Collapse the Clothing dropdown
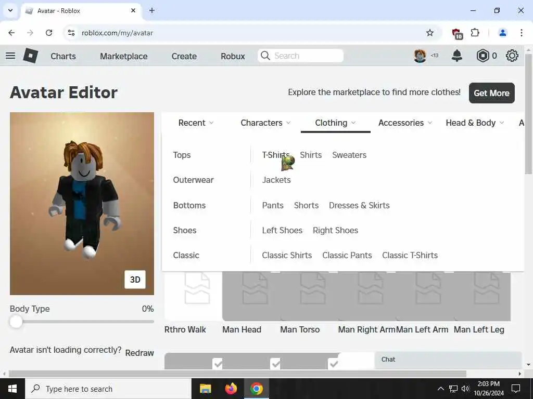This screenshot has height=399, width=533. coord(335,123)
